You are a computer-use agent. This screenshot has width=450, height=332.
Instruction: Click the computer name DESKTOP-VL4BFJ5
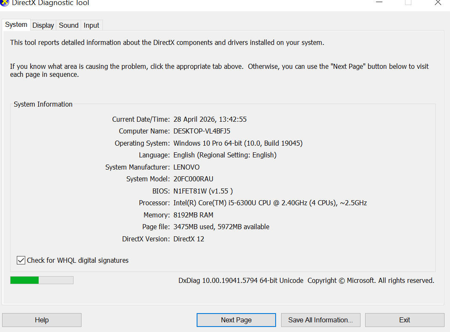pos(202,131)
